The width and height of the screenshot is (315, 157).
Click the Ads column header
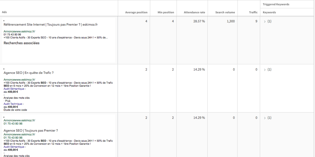pyautogui.click(x=4, y=12)
